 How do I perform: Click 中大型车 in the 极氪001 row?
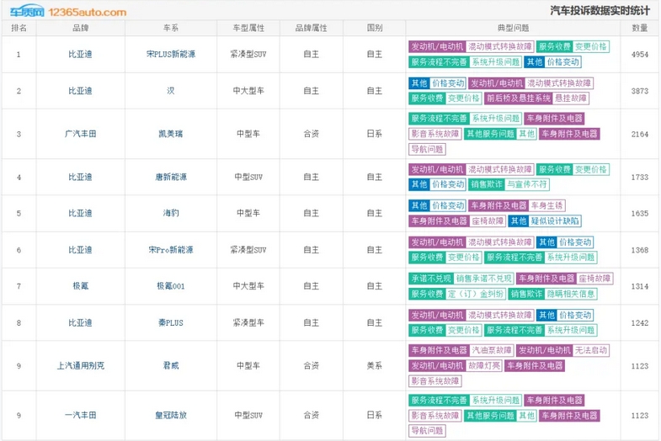pyautogui.click(x=248, y=286)
